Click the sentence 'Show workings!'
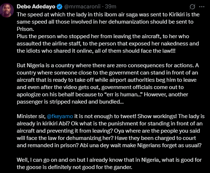210x173 pixels. [x=157, y=116]
